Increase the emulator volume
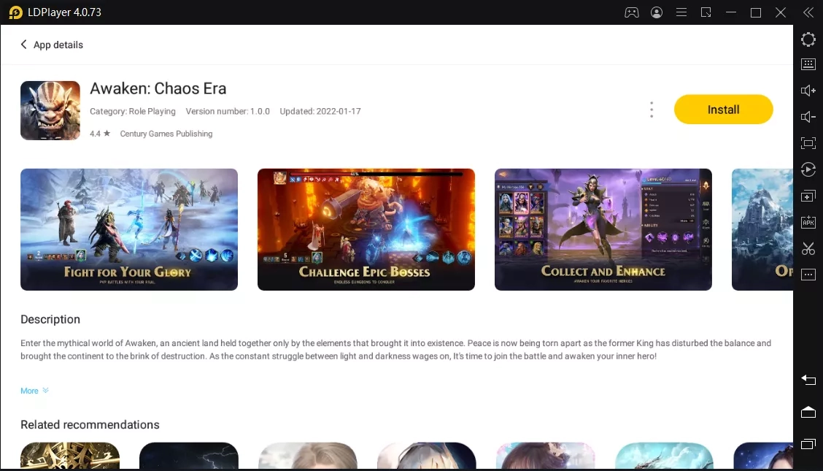This screenshot has width=823, height=471. coord(808,90)
